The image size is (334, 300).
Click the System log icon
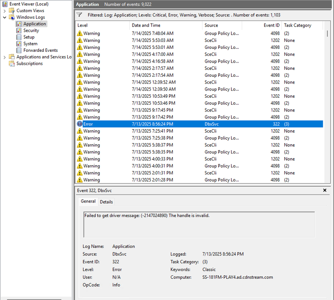tap(19, 44)
